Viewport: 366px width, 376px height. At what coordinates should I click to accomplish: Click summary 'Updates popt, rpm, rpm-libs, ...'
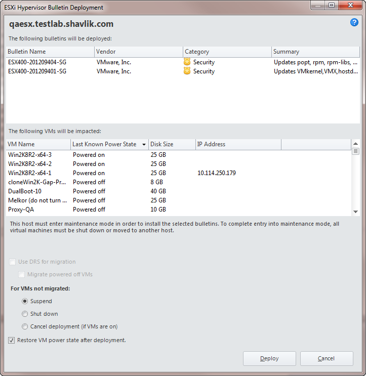click(x=316, y=62)
